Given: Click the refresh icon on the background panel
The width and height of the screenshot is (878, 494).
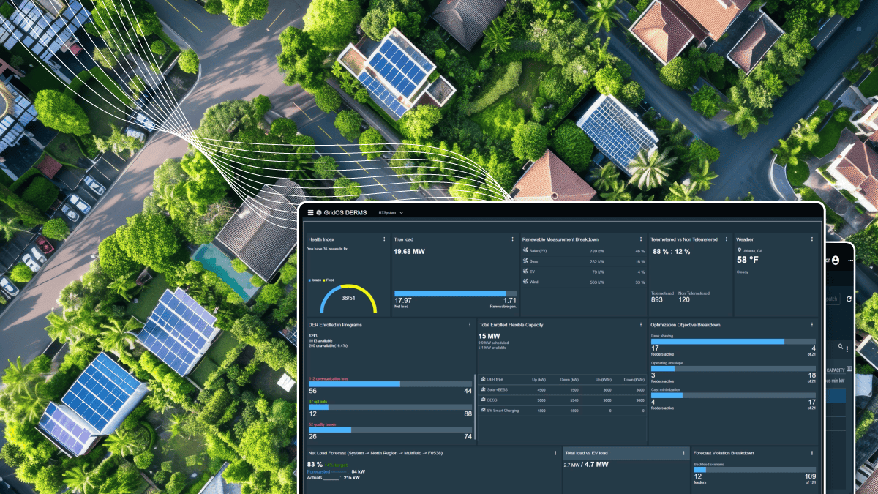Looking at the screenshot, I should 849,299.
